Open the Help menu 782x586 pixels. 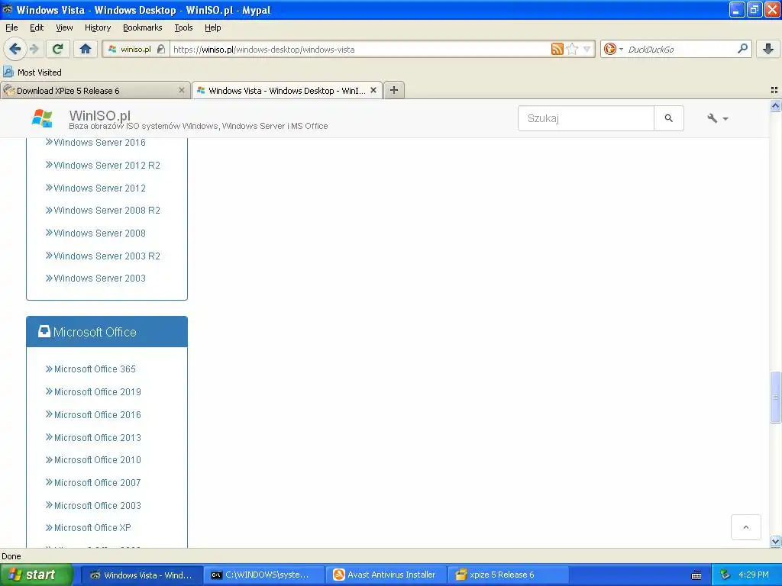212,27
